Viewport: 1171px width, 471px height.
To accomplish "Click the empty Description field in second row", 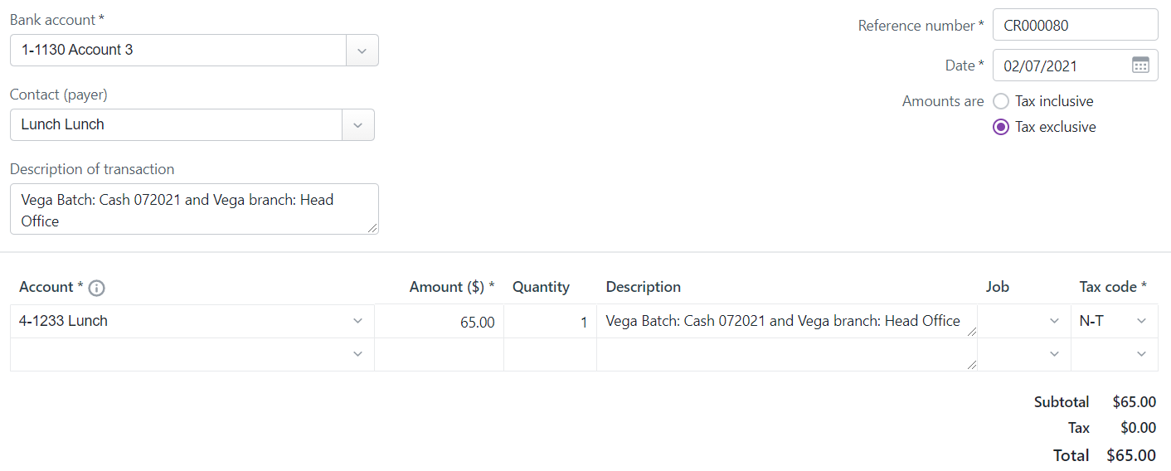I will [x=787, y=355].
